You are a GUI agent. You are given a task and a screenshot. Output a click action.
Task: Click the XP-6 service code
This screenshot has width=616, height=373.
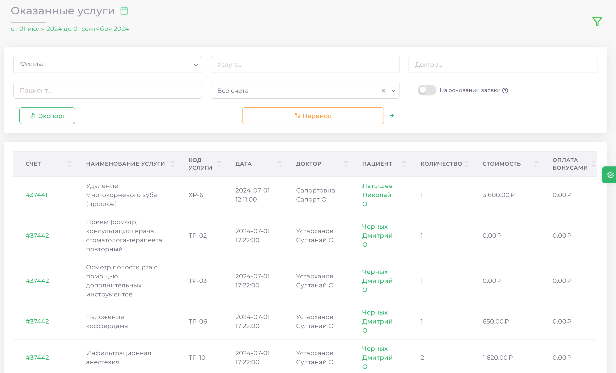[x=196, y=195]
